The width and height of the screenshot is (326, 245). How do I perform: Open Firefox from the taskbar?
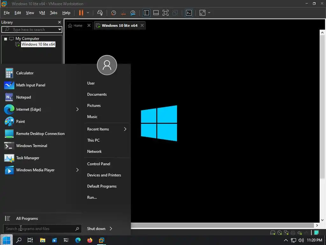click(90, 240)
